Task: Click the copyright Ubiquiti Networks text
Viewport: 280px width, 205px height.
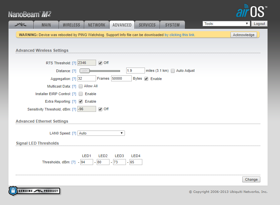Action: click(228, 192)
